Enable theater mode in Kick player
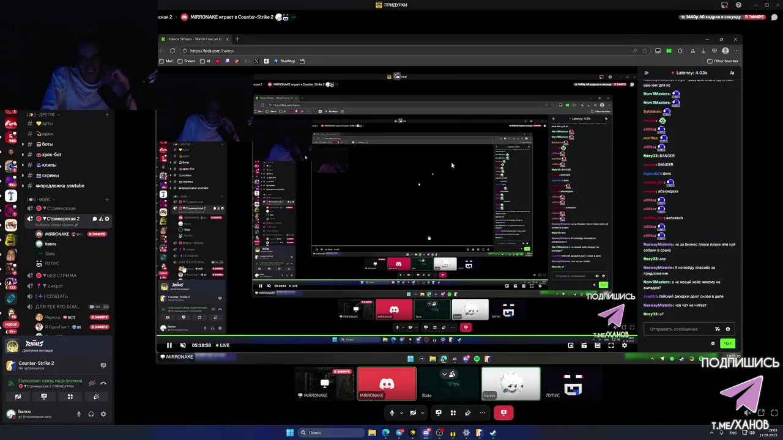The width and height of the screenshot is (783, 440). click(x=597, y=345)
